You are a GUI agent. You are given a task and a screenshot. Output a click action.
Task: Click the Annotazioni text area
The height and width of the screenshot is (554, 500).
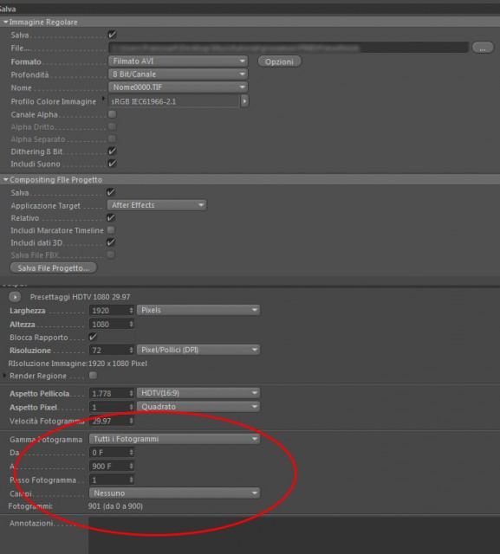pos(294,535)
